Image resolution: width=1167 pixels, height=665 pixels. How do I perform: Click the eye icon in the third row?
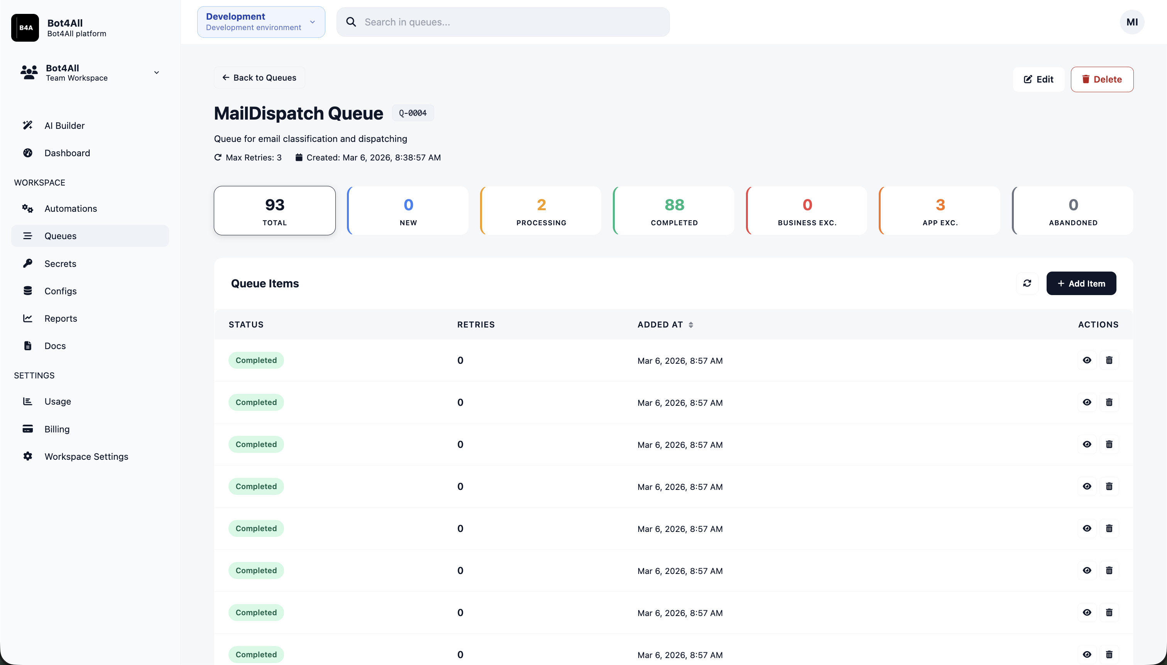pyautogui.click(x=1087, y=444)
